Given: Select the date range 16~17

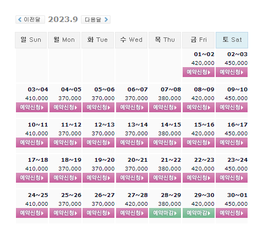Looking at the screenshot, I should click(237, 125).
